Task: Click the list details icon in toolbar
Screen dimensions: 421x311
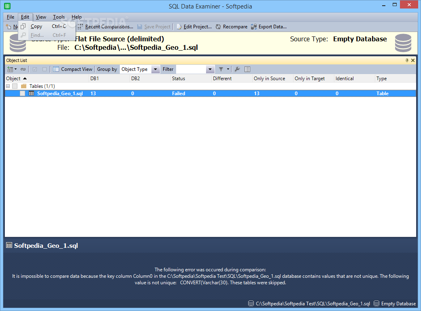Action: click(247, 69)
